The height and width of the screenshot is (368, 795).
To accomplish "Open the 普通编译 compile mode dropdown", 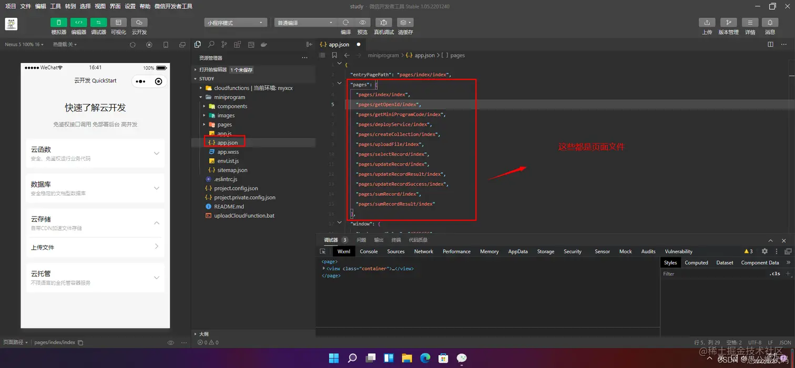I will 304,23.
